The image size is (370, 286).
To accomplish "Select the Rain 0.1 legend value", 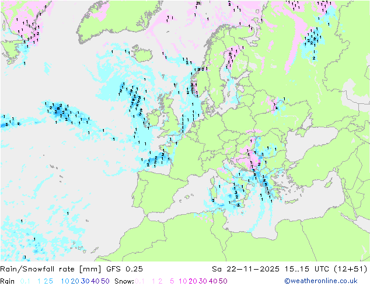I will point(25,281).
